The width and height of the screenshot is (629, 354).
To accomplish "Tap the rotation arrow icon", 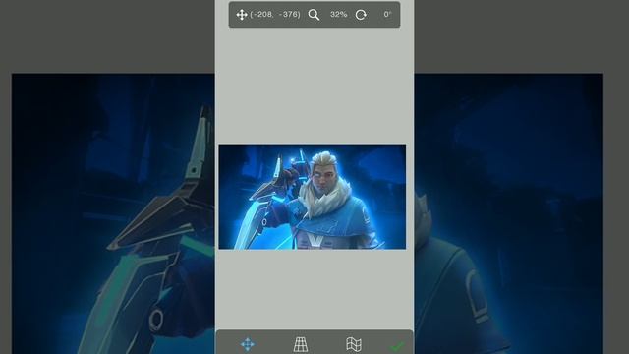I will (361, 15).
